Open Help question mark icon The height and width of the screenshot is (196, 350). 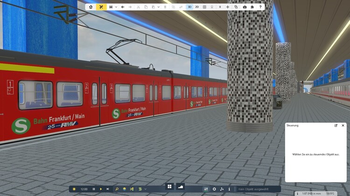tap(260, 7)
